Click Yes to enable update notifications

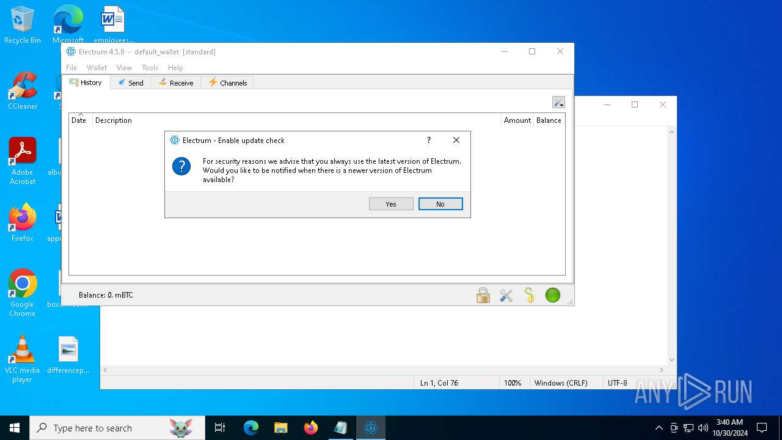point(391,204)
